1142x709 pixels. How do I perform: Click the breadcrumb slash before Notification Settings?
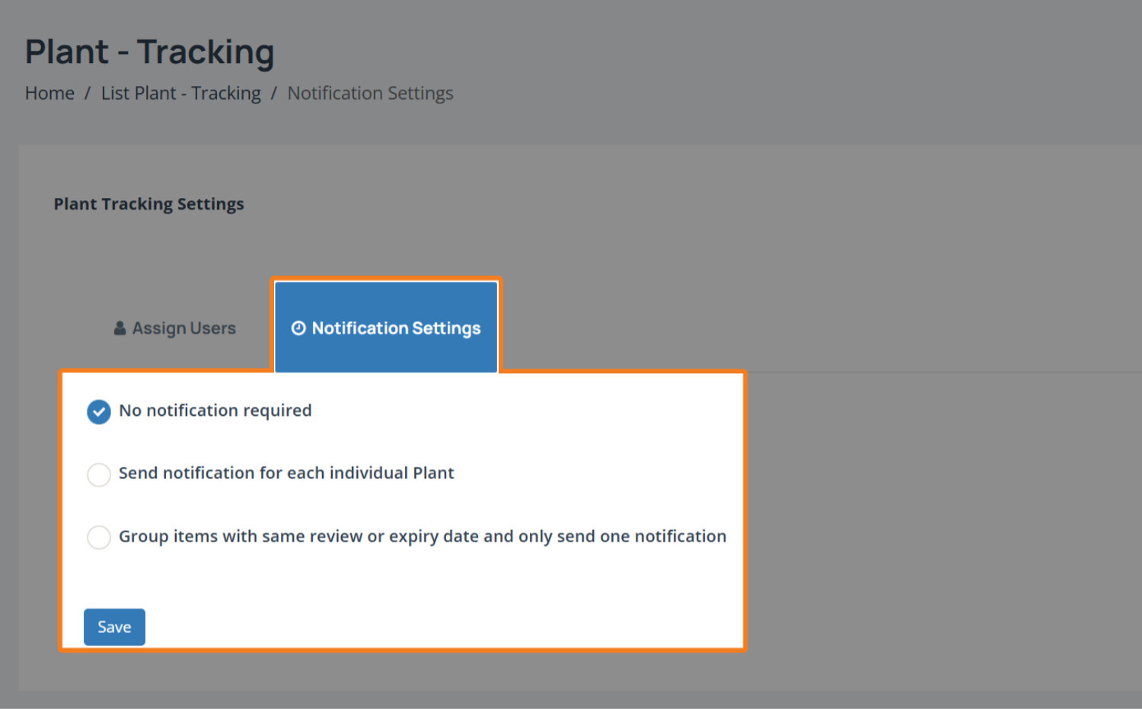(x=274, y=93)
